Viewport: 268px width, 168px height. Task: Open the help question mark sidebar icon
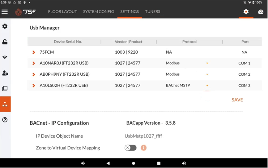coord(5,120)
